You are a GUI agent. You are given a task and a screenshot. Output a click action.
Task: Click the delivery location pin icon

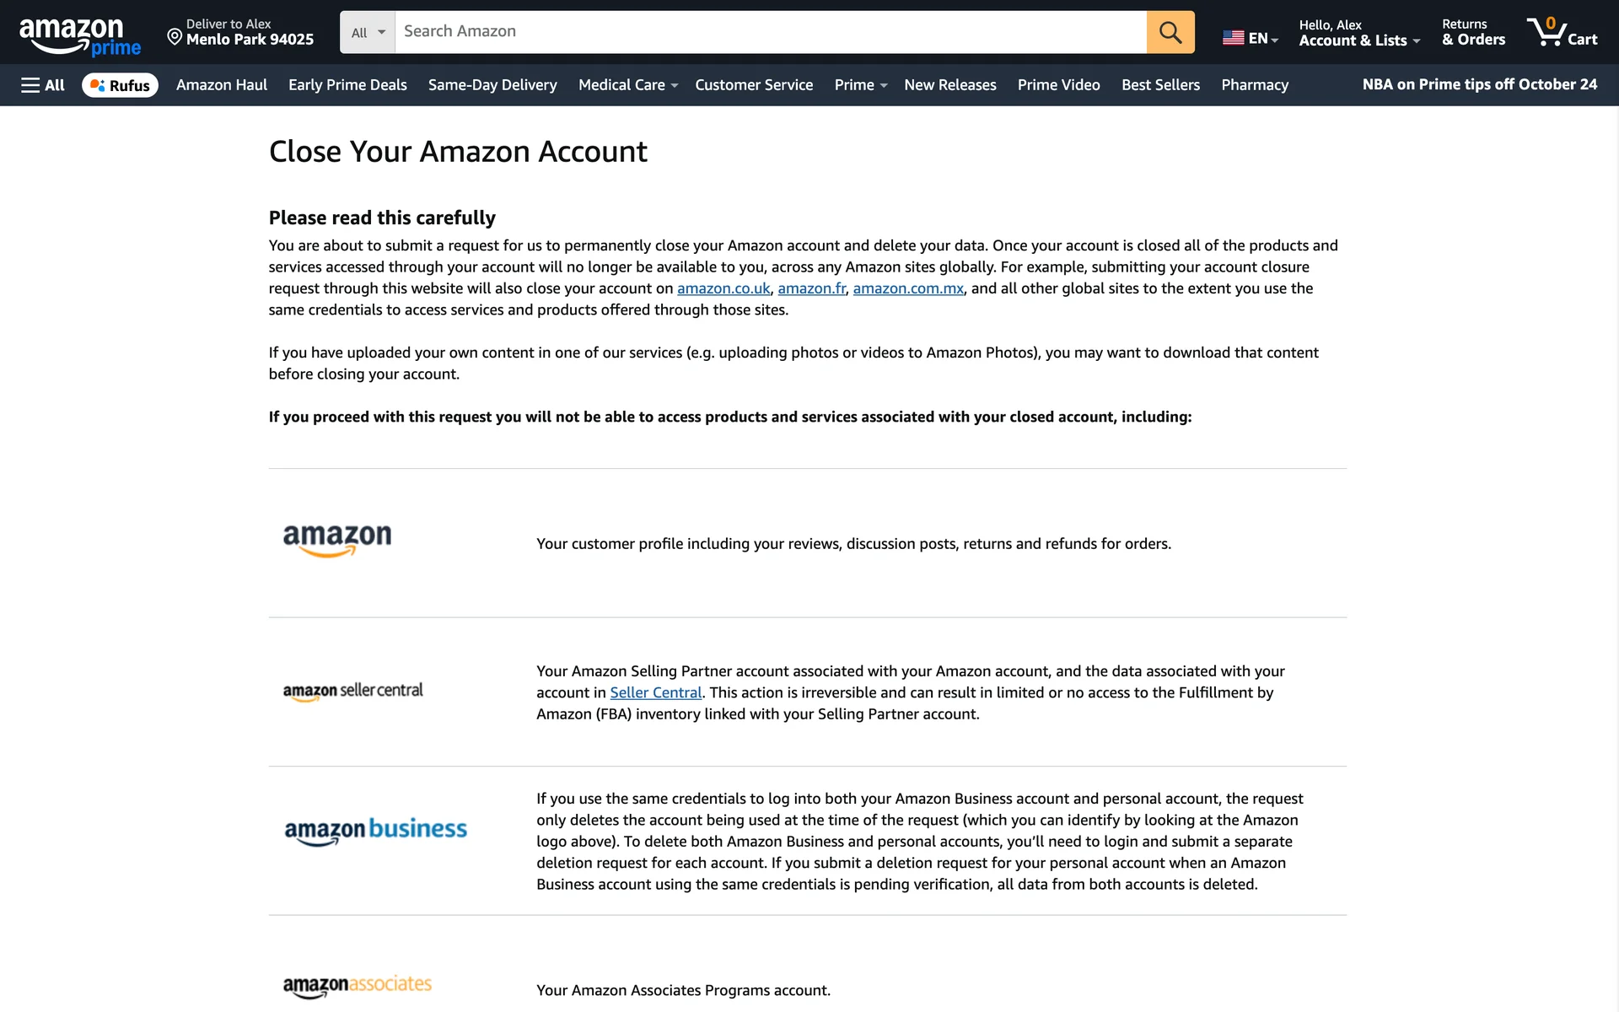click(x=175, y=36)
